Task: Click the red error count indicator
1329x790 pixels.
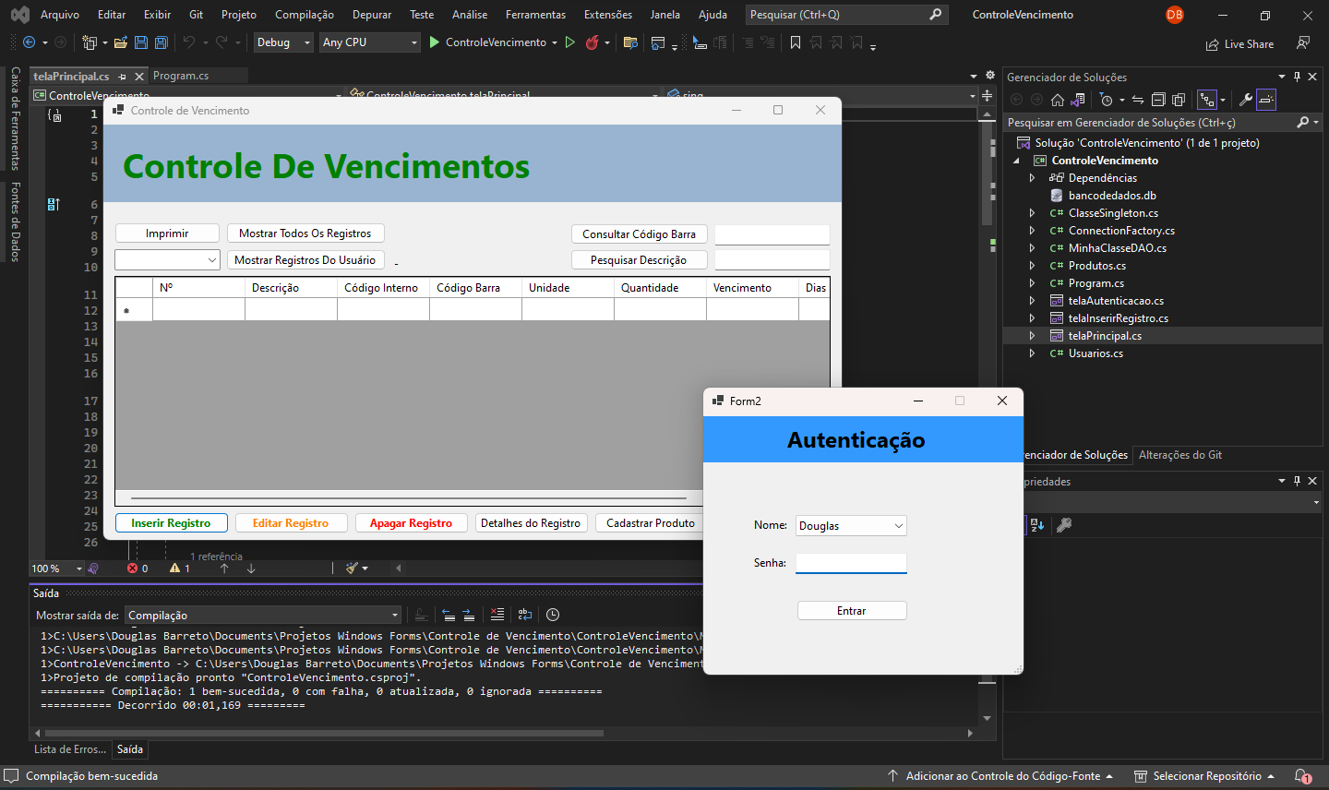Action: (x=138, y=569)
